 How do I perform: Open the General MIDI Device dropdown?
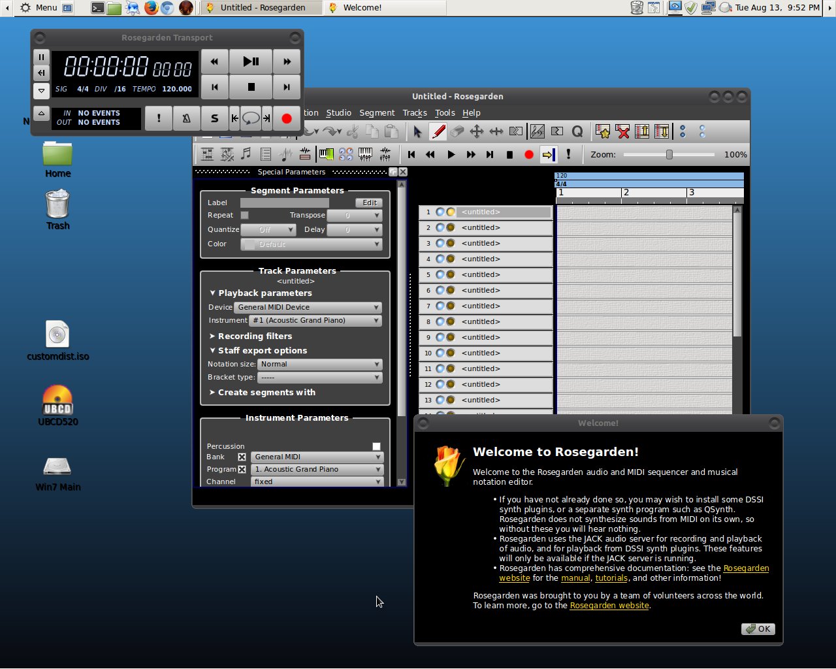308,307
